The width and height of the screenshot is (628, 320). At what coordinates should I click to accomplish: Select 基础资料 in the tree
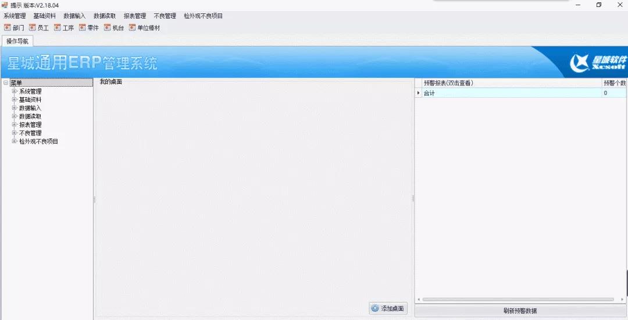(x=30, y=99)
